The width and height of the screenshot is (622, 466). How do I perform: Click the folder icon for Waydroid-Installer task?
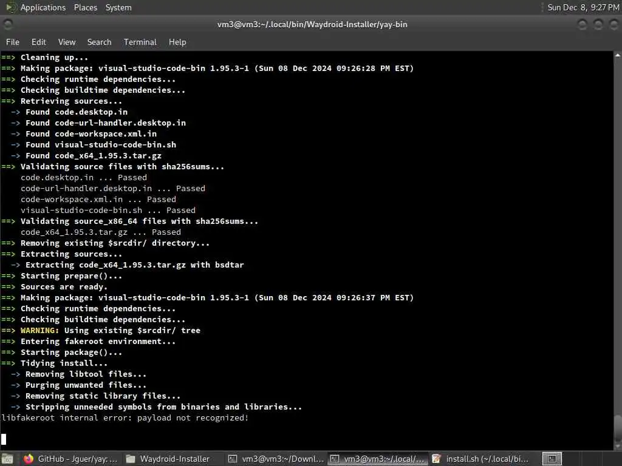(x=131, y=459)
